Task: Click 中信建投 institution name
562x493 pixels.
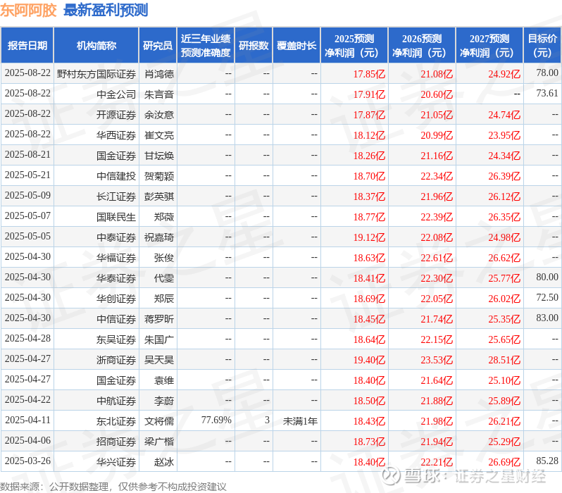Action: [x=116, y=176]
